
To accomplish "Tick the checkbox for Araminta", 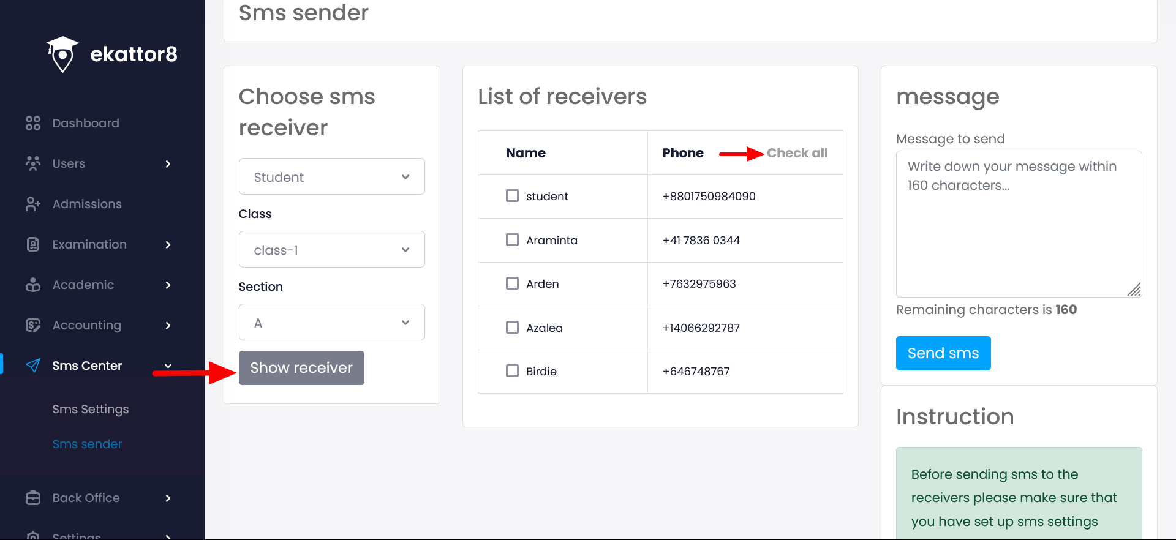I will [512, 240].
